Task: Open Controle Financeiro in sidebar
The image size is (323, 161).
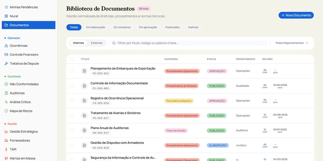Action: pyautogui.click(x=29, y=55)
